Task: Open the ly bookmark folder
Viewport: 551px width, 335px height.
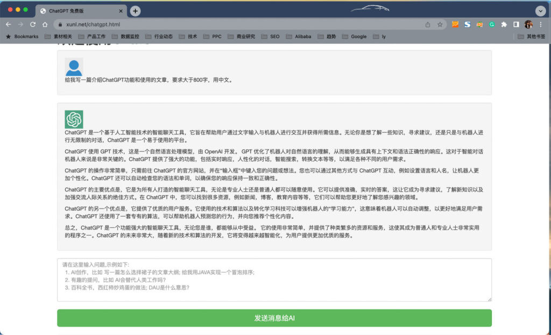Action: click(379, 37)
